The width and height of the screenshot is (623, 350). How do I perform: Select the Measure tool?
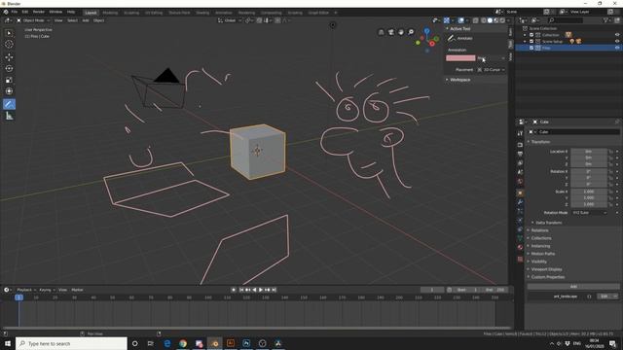click(9, 116)
